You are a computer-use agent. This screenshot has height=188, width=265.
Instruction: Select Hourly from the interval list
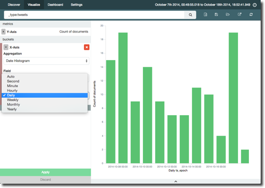[x=13, y=91]
